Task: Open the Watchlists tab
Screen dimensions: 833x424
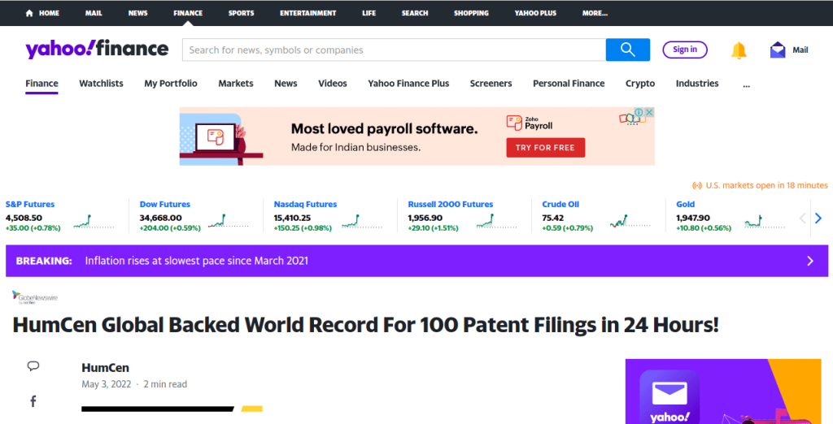Action: pyautogui.click(x=101, y=84)
